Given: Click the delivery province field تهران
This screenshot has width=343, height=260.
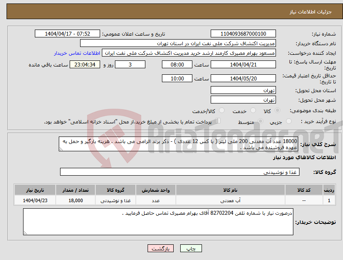Looking at the screenshot, I should coord(243,90).
